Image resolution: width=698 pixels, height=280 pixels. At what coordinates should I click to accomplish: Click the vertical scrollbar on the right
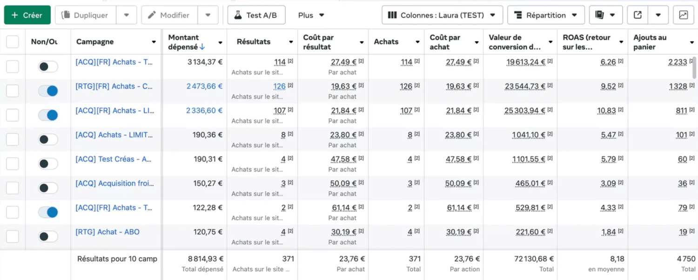click(695, 68)
